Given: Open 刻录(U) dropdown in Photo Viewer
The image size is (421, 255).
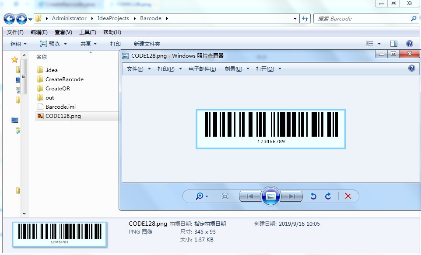Looking at the screenshot, I should [237, 69].
